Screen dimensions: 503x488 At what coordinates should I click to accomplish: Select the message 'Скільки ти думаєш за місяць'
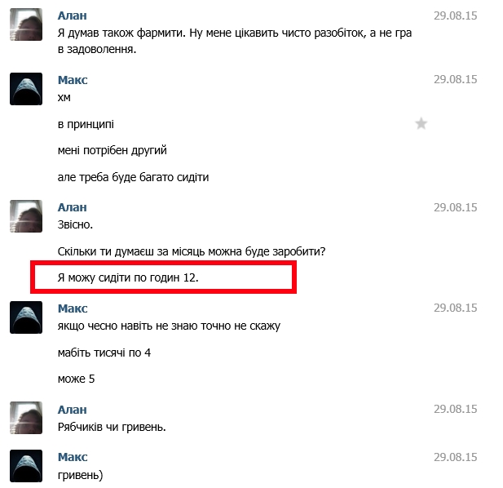192,251
